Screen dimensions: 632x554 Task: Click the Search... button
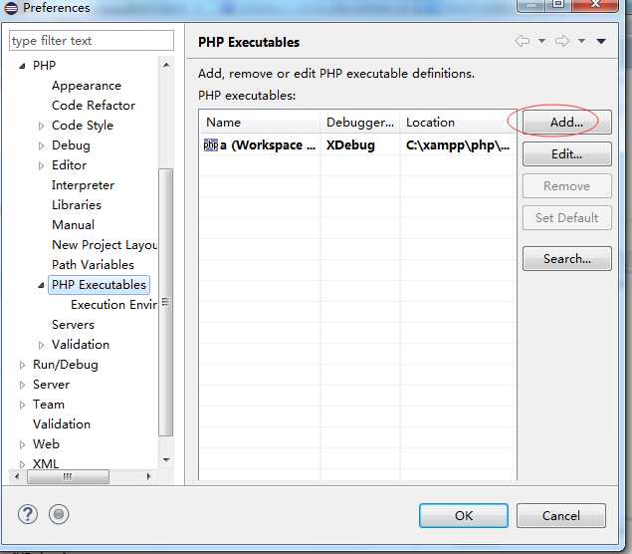[x=567, y=258]
